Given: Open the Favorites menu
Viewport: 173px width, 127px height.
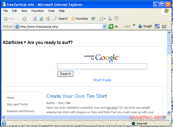Looking at the screenshot, I should point(38,11).
